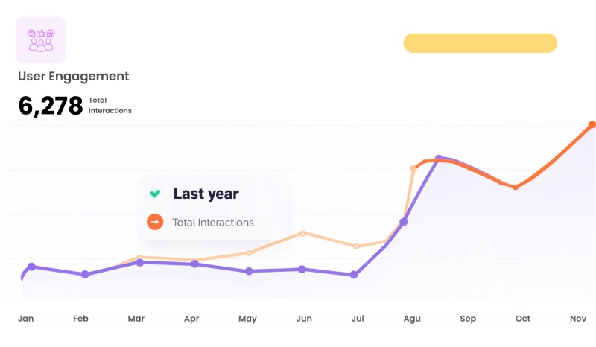Select the Jan axis label

point(26,319)
